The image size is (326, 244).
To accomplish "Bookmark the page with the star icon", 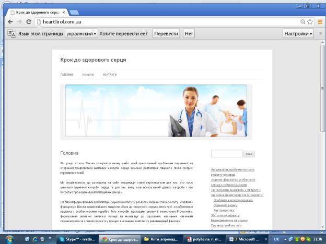I will coord(310,21).
